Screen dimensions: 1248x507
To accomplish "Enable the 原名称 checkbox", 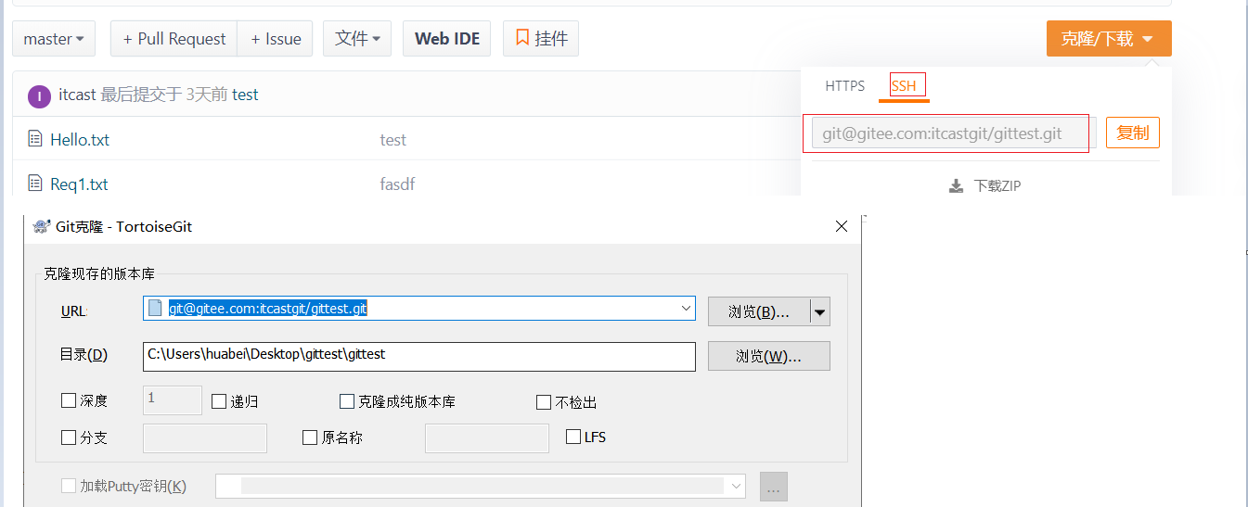I will (310, 437).
